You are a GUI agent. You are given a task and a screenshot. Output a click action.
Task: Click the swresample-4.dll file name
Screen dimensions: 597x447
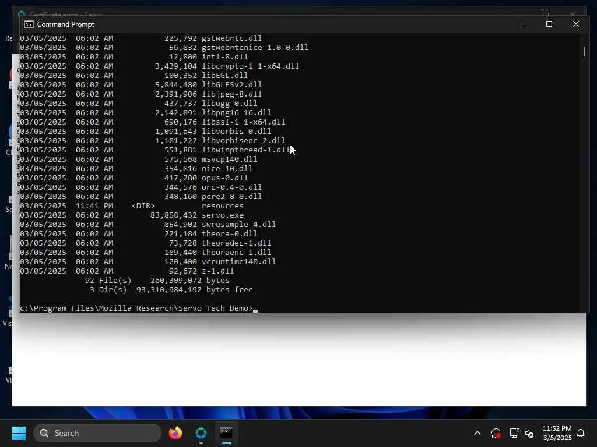tap(238, 225)
